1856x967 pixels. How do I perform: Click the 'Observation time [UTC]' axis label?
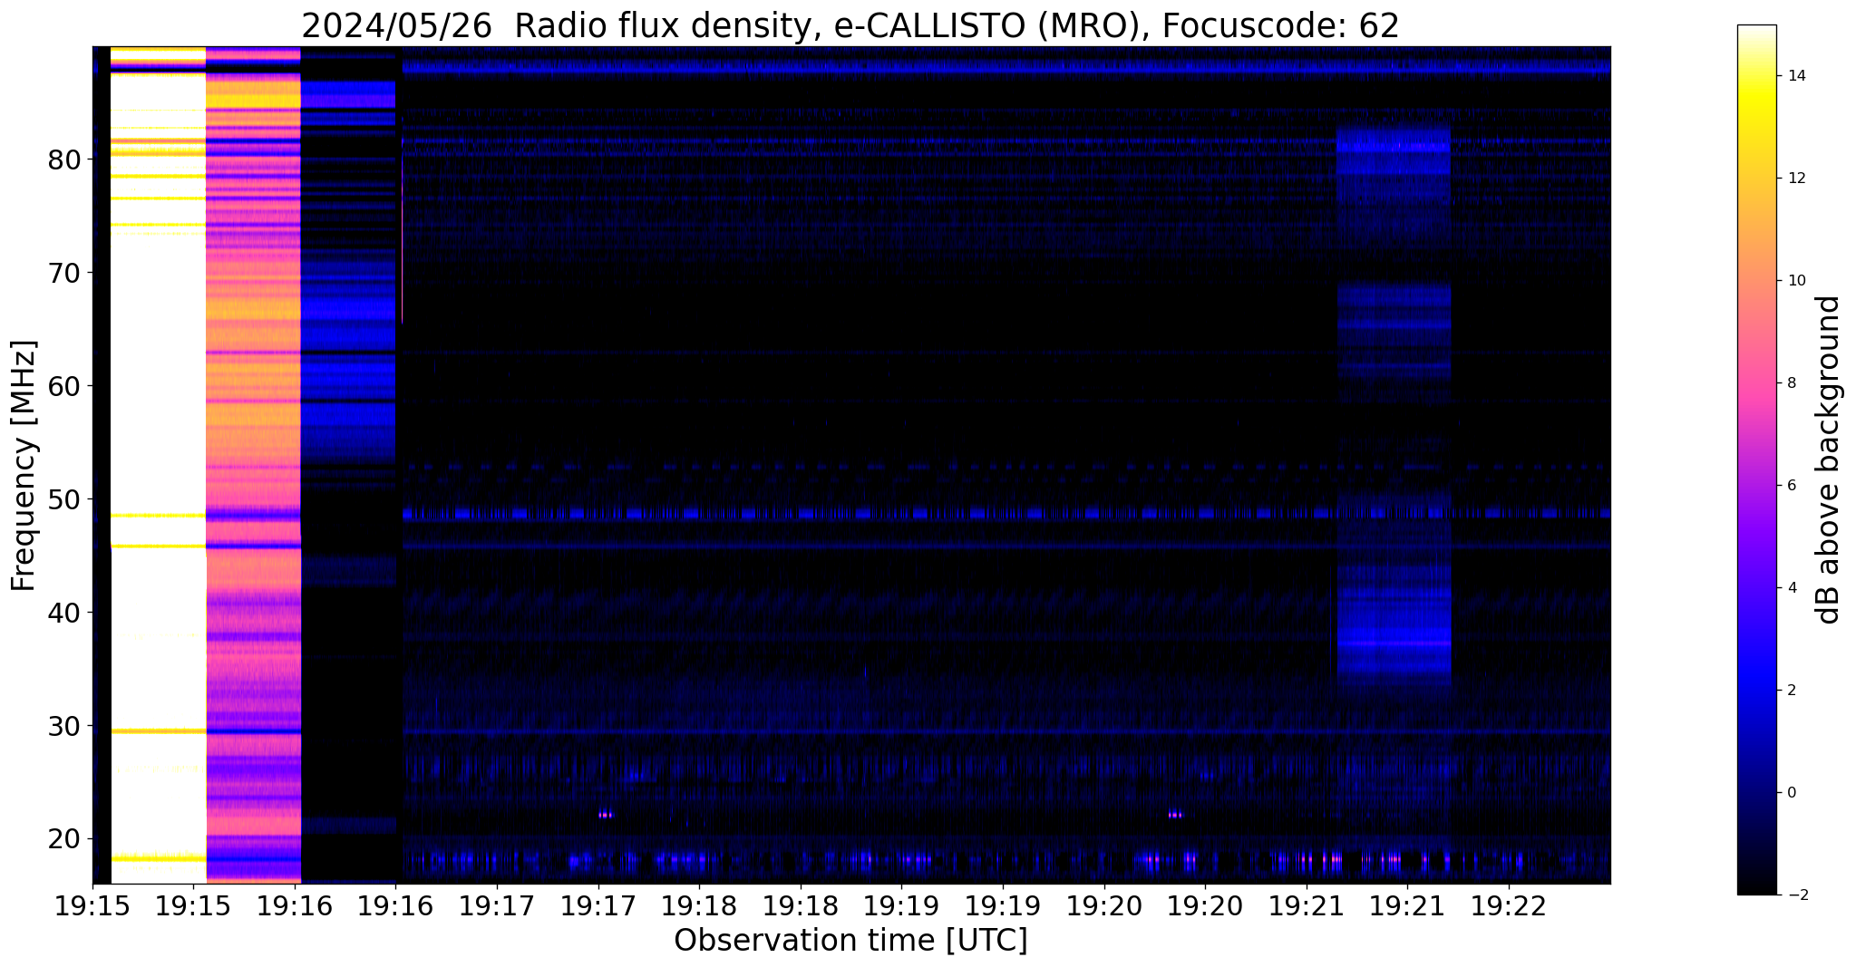[850, 941]
